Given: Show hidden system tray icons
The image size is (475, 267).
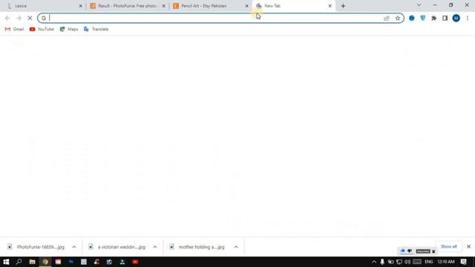Looking at the screenshot, I should coord(374,262).
